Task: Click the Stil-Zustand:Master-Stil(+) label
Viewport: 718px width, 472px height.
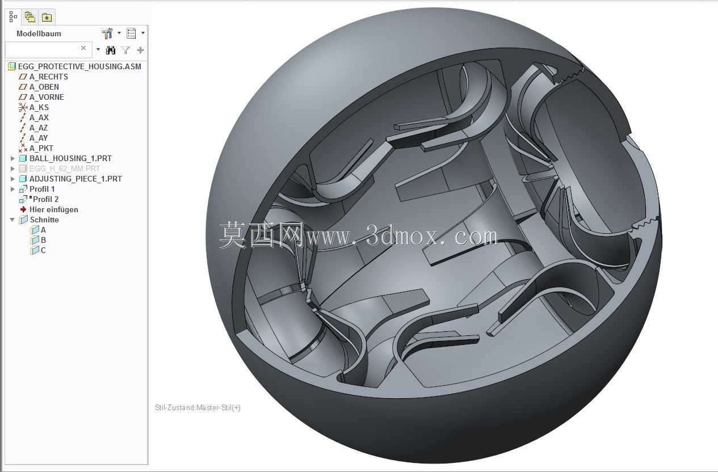Action: tap(198, 407)
